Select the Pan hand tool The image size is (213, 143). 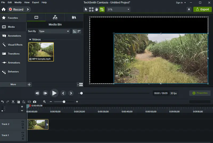click(97, 9)
